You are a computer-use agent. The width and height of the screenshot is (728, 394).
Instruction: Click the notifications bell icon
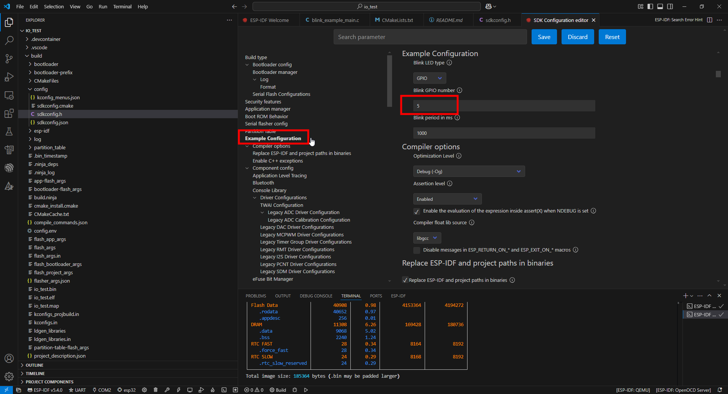(x=720, y=390)
